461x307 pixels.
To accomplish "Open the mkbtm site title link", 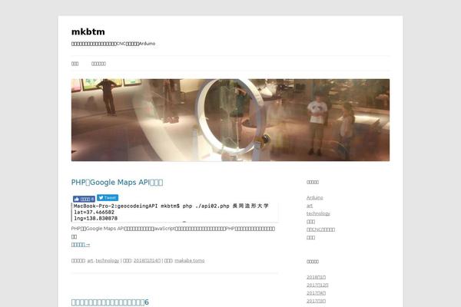I will coord(88,31).
